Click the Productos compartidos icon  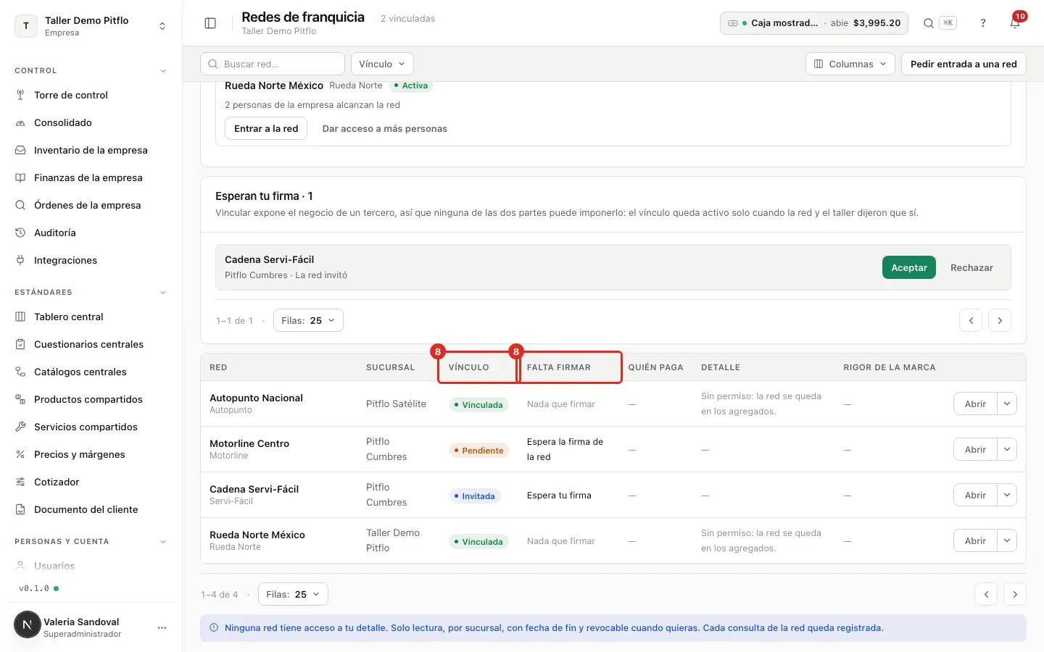click(20, 399)
